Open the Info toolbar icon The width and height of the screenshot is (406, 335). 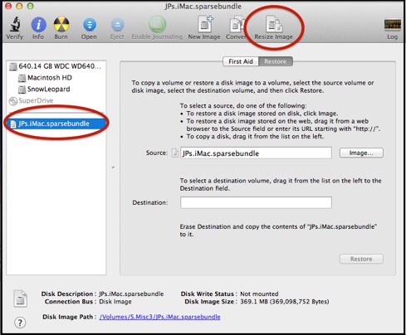point(38,25)
